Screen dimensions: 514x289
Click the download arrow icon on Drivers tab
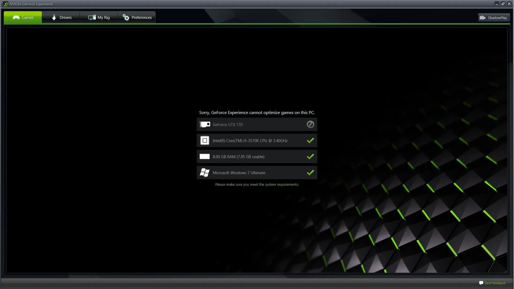[54, 17]
